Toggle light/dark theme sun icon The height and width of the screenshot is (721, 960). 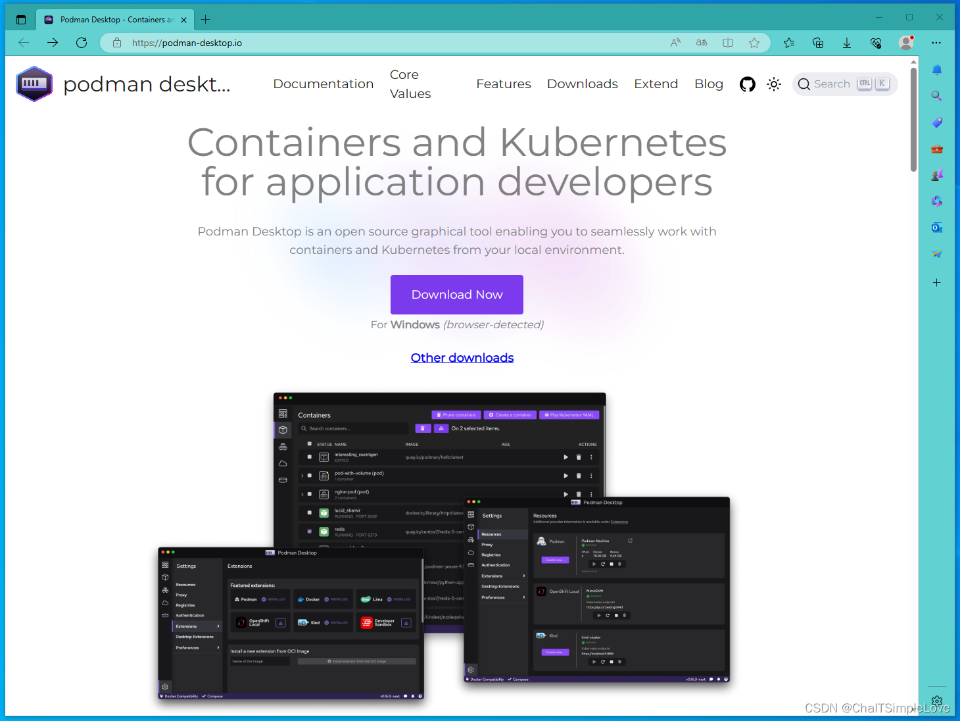[774, 84]
